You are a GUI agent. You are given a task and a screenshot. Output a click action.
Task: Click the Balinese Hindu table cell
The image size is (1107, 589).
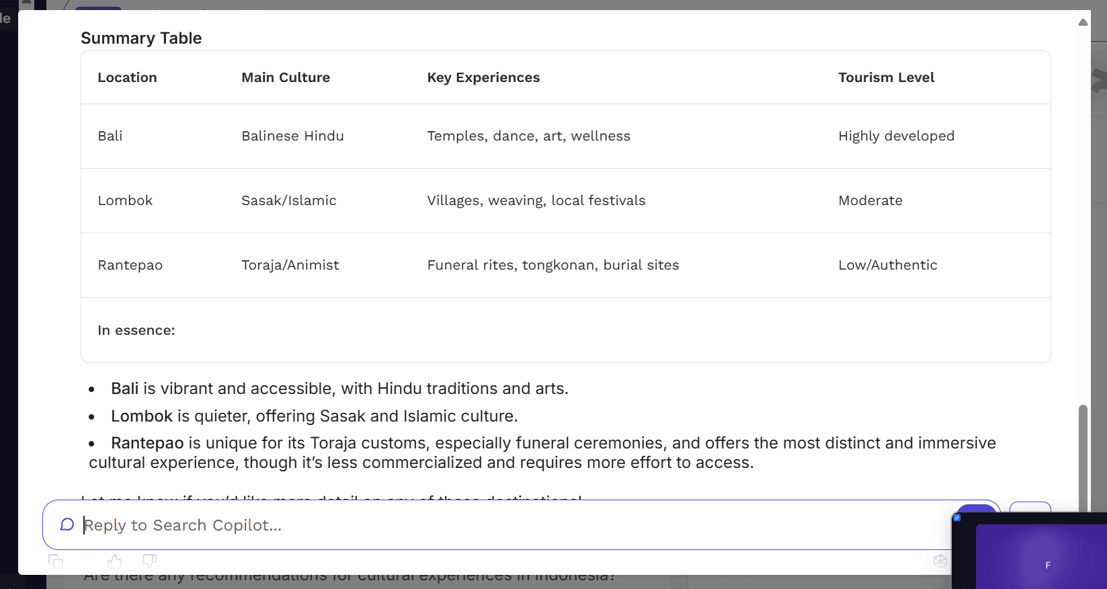coord(292,136)
